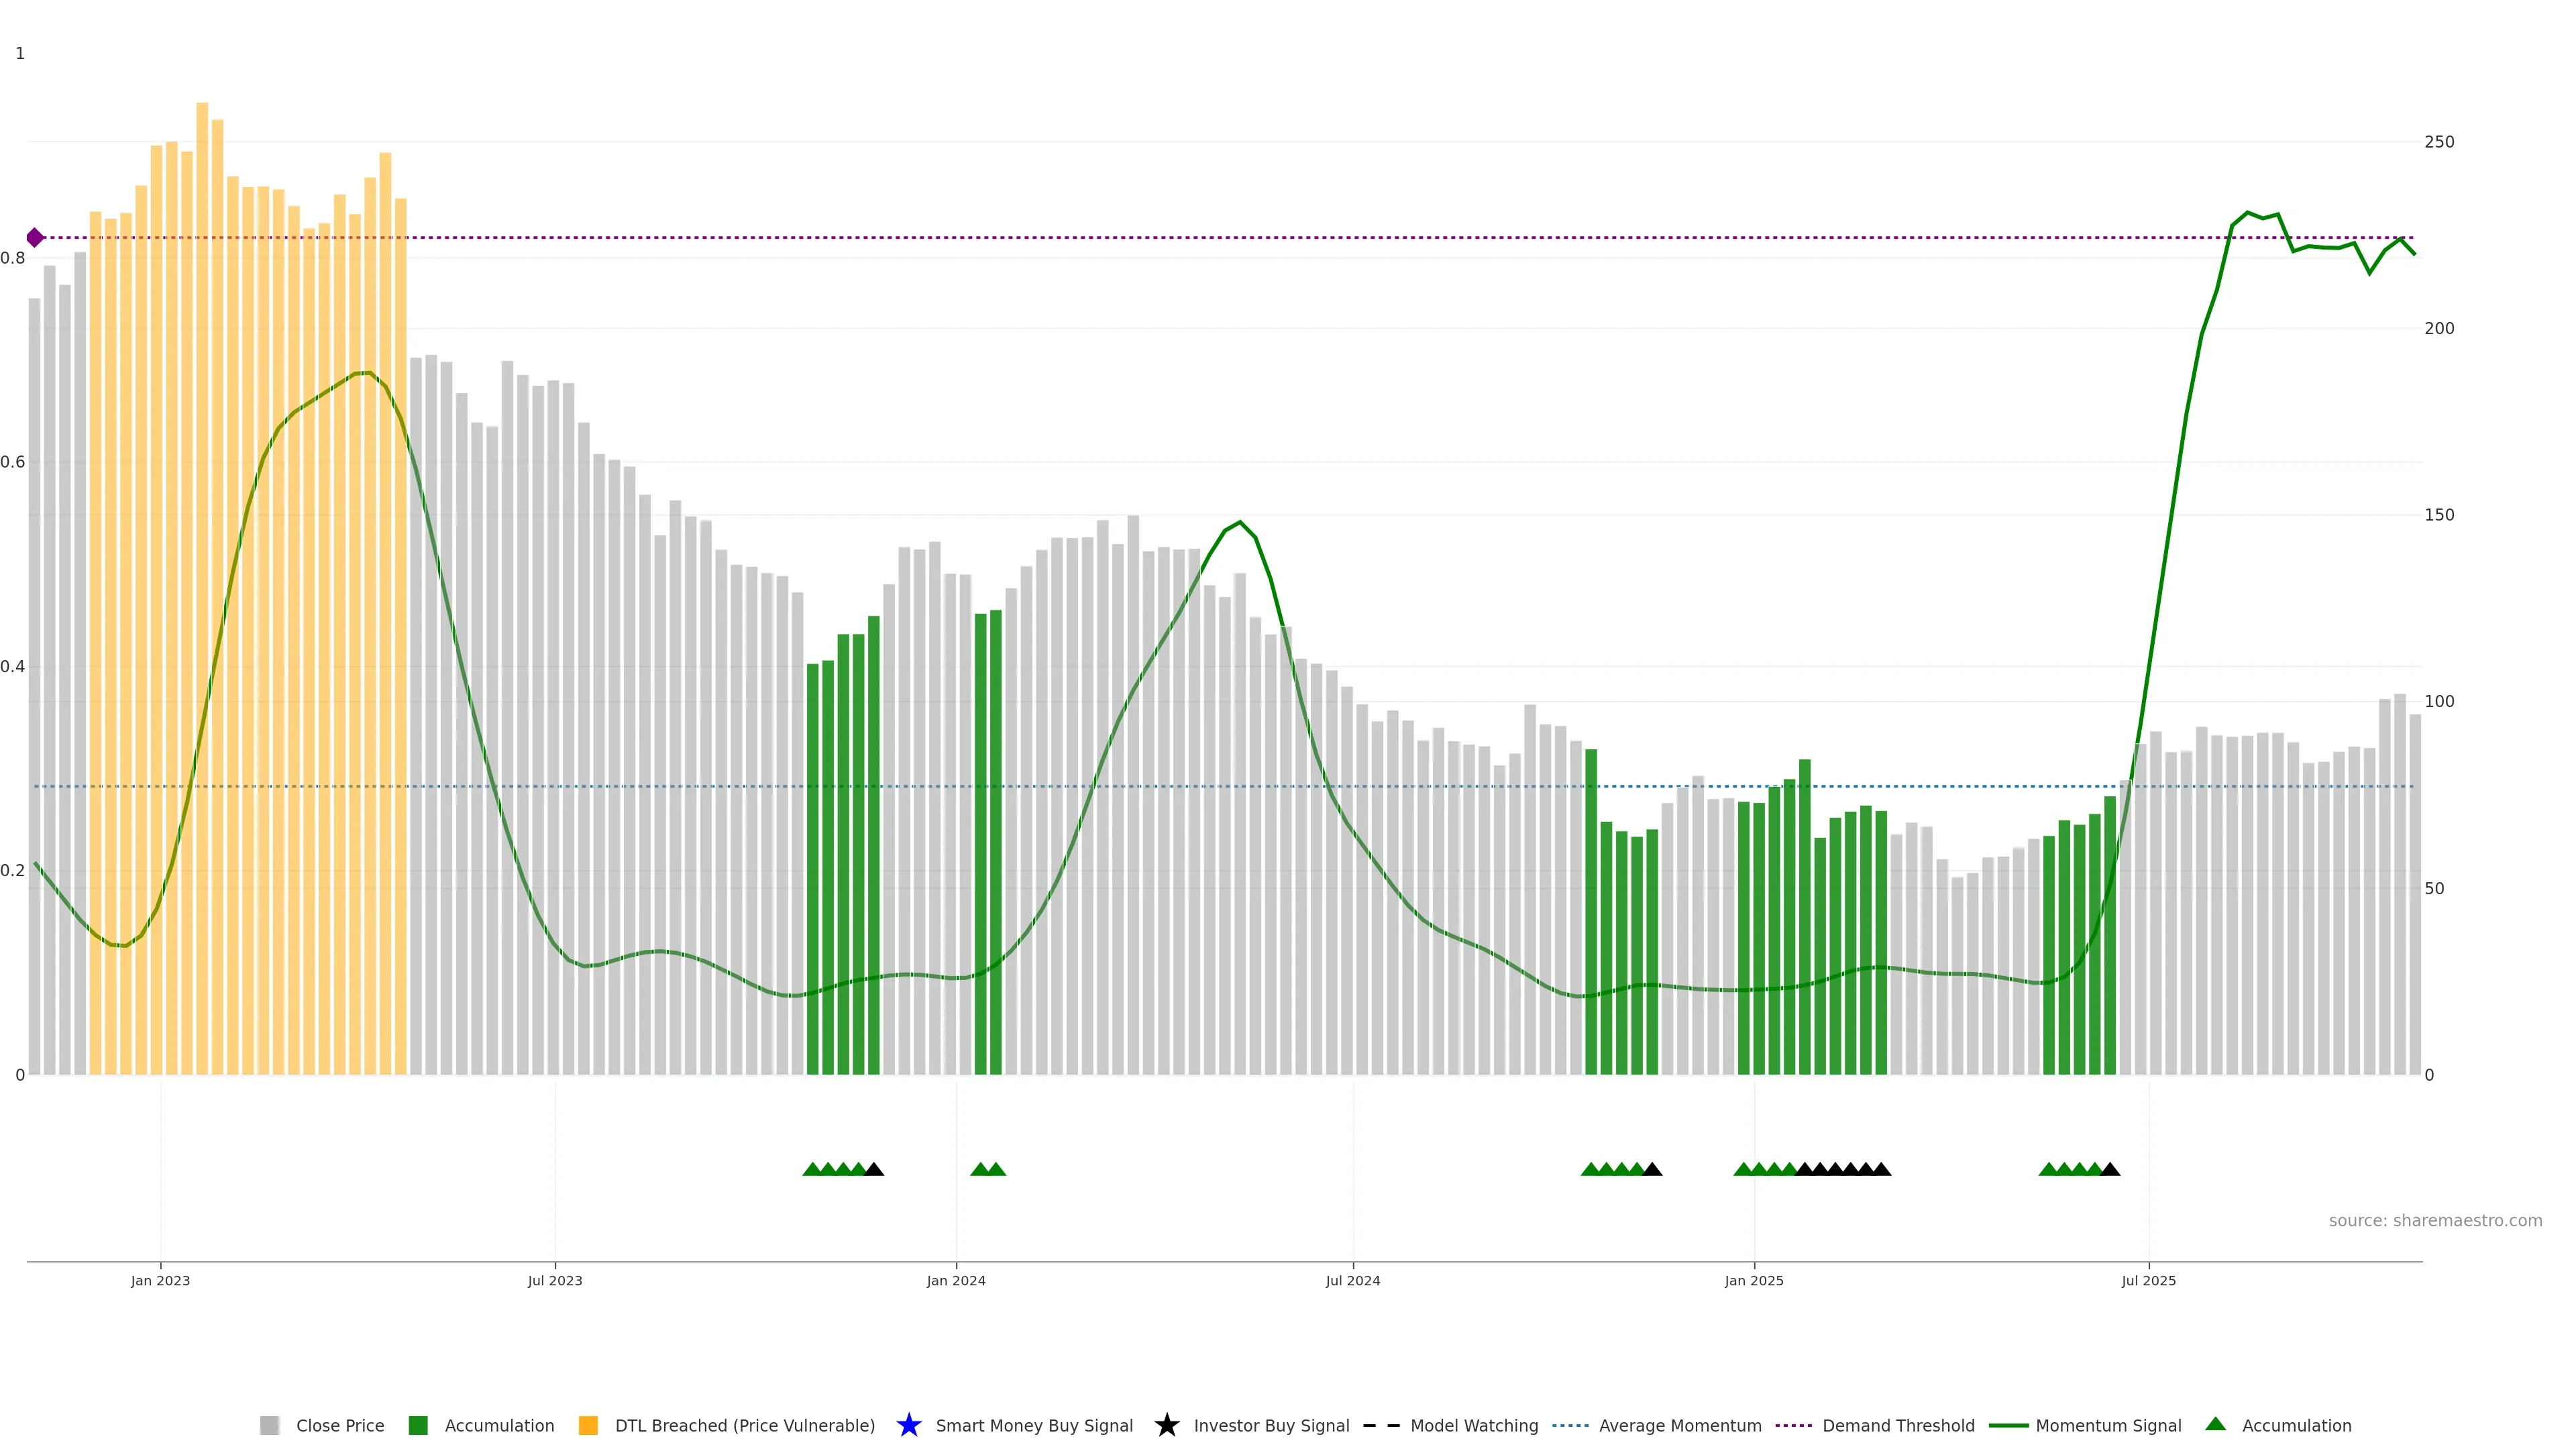
Task: Click the Investor Buy Signal legend text
Action: click(1271, 1426)
